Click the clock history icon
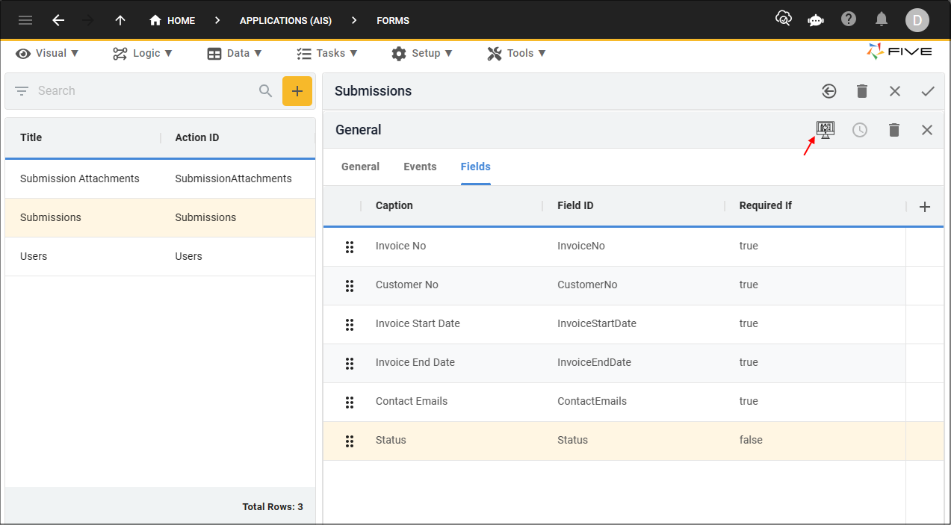The image size is (951, 525). pyautogui.click(x=860, y=130)
